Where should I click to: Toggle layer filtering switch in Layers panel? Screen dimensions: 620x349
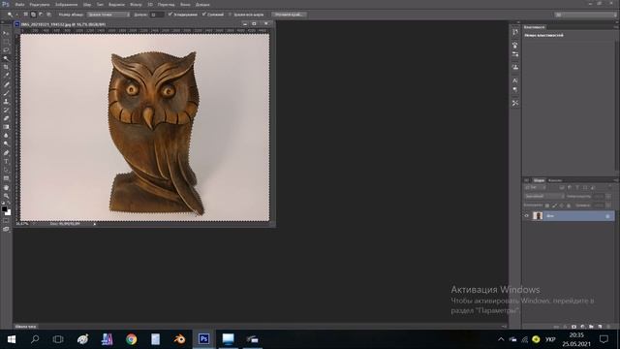tap(609, 187)
